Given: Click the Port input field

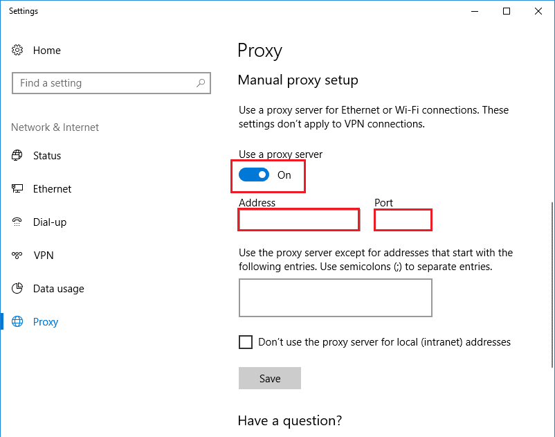Looking at the screenshot, I should (403, 220).
